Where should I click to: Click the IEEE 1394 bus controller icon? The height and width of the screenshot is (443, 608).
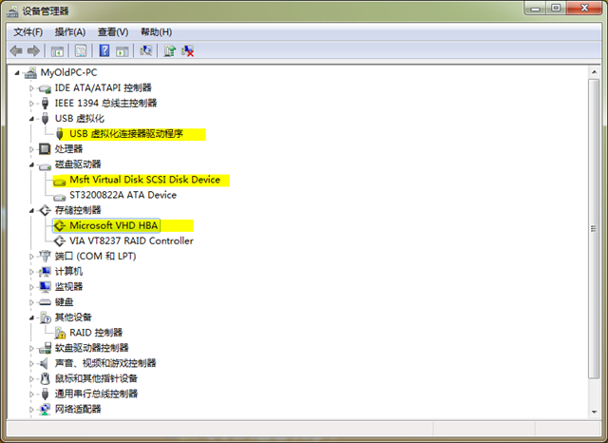coord(45,104)
